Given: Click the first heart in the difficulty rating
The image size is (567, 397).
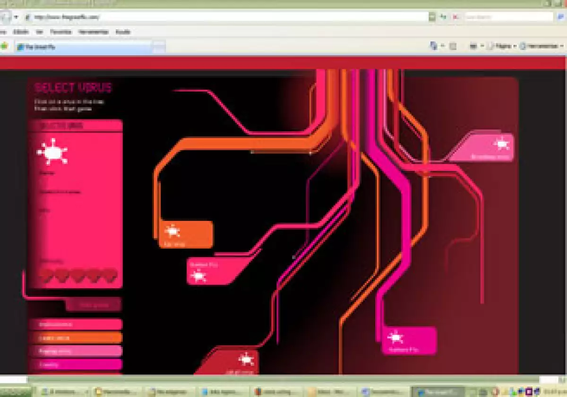Looking at the screenshot, I should (x=46, y=275).
